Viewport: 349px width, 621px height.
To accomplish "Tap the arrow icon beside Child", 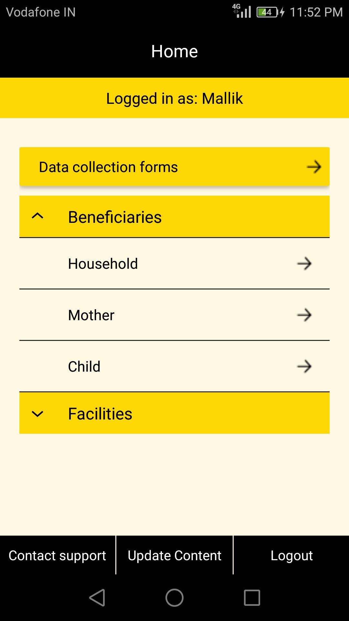I will 304,366.
